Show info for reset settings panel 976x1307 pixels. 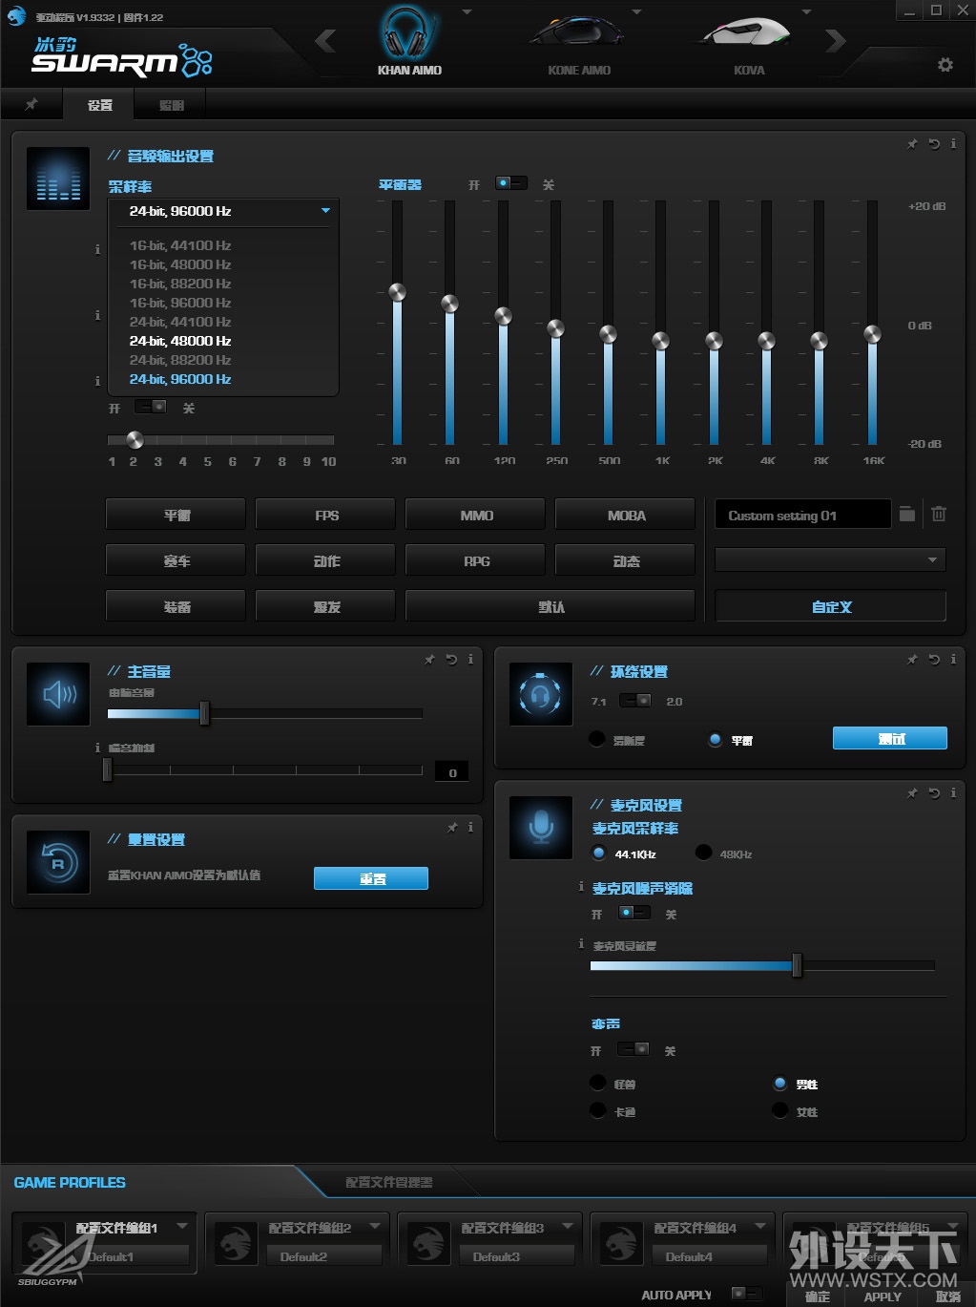(470, 828)
